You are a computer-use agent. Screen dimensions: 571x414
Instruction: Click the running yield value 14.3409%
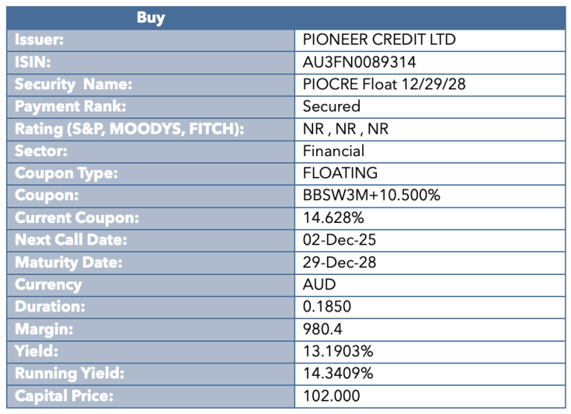tap(340, 374)
